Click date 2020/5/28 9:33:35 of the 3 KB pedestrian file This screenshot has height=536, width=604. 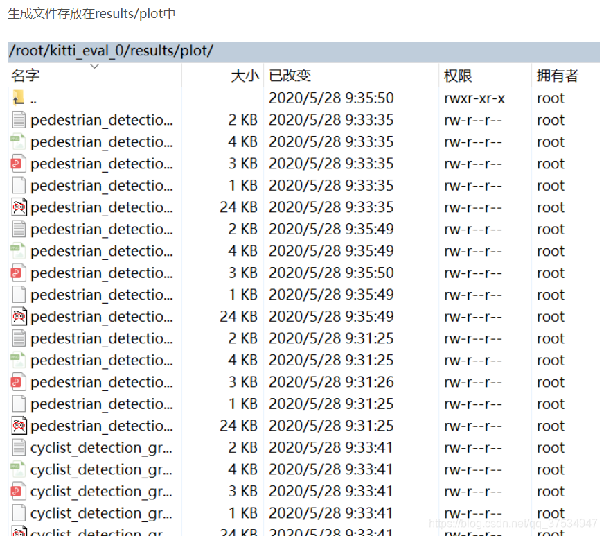[331, 164]
